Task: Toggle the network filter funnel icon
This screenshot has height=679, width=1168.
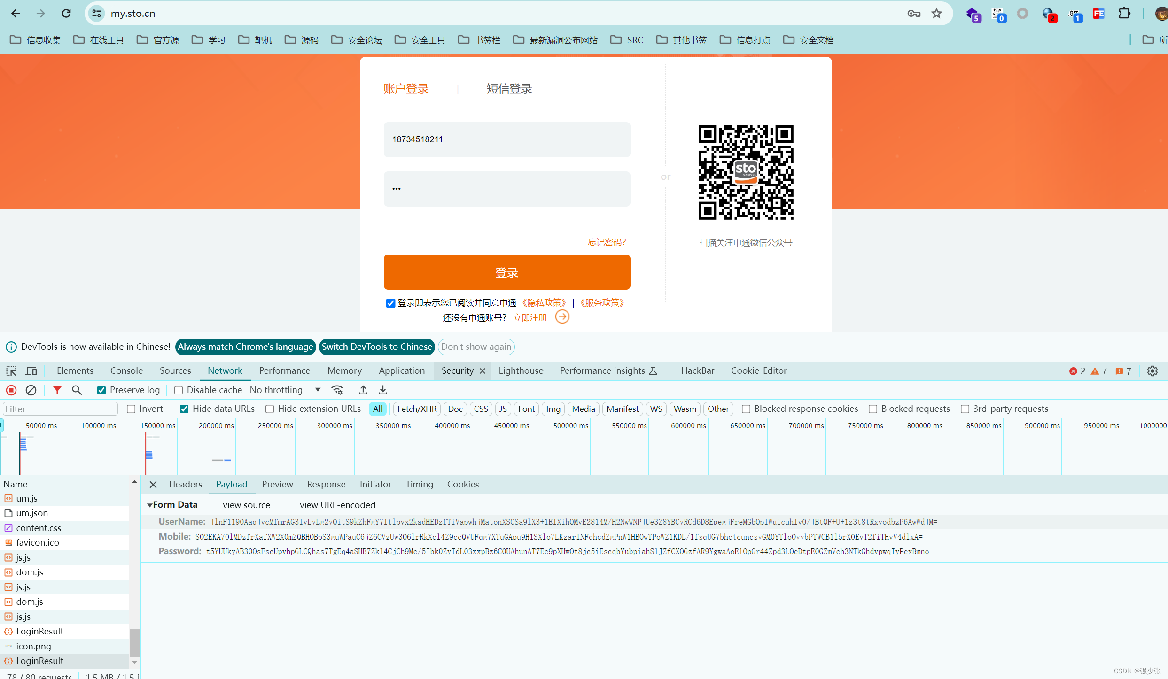Action: pyautogui.click(x=57, y=390)
